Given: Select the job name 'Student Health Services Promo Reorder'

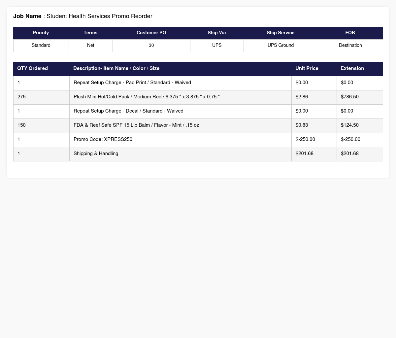Looking at the screenshot, I should point(99,16).
